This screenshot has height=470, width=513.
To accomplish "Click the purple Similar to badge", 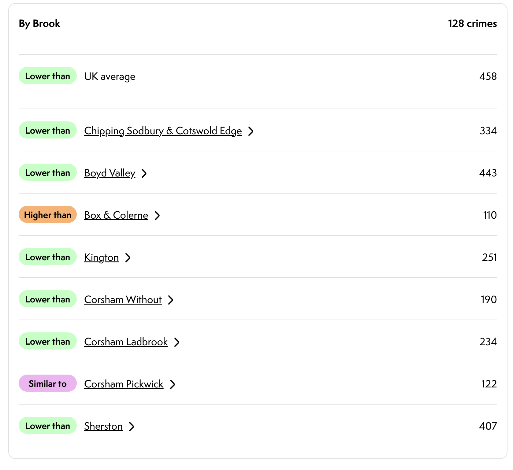I will (47, 383).
